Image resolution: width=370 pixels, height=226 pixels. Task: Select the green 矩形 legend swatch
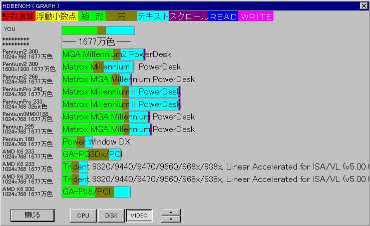[x=92, y=16]
